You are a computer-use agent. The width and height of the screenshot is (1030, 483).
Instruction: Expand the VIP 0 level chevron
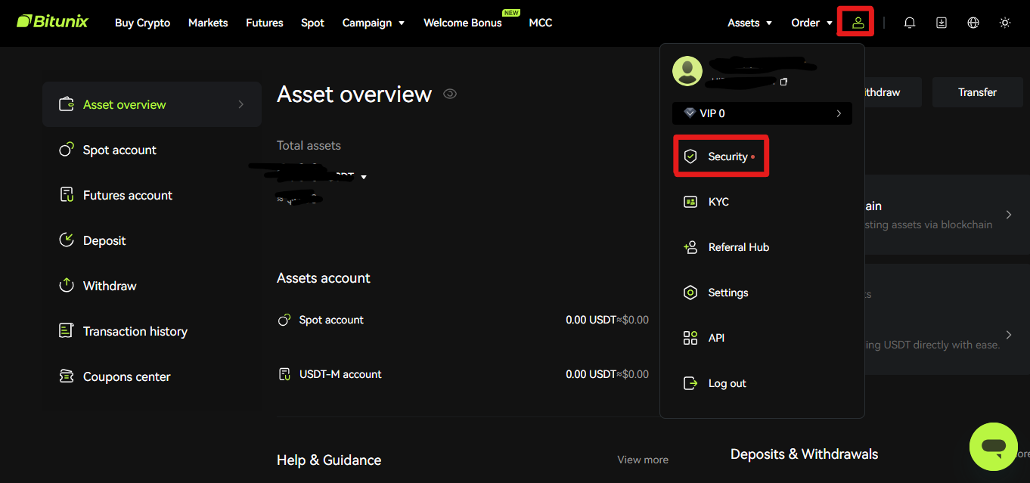pyautogui.click(x=839, y=113)
